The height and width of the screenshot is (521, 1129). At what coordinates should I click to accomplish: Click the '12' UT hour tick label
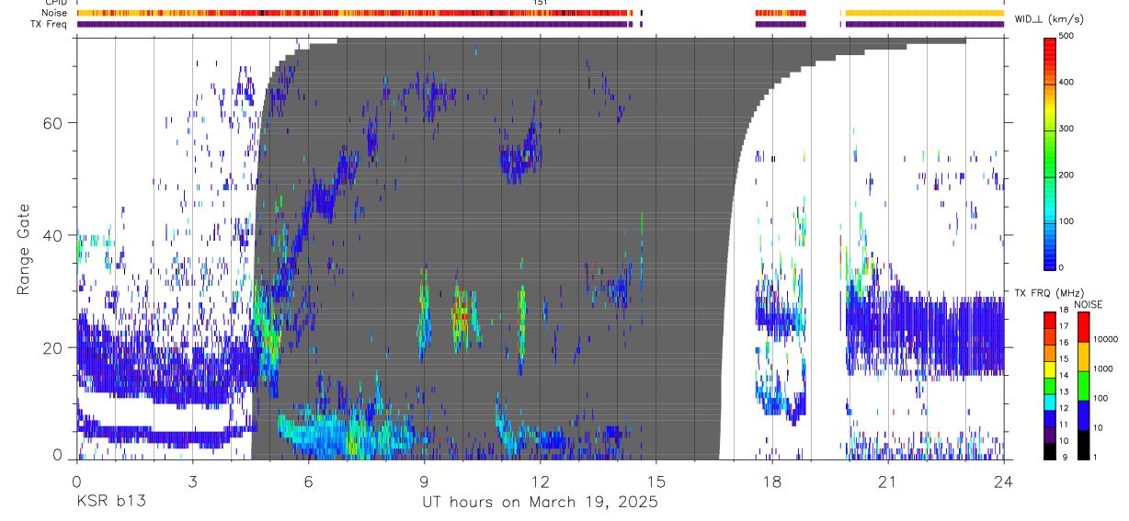(540, 481)
